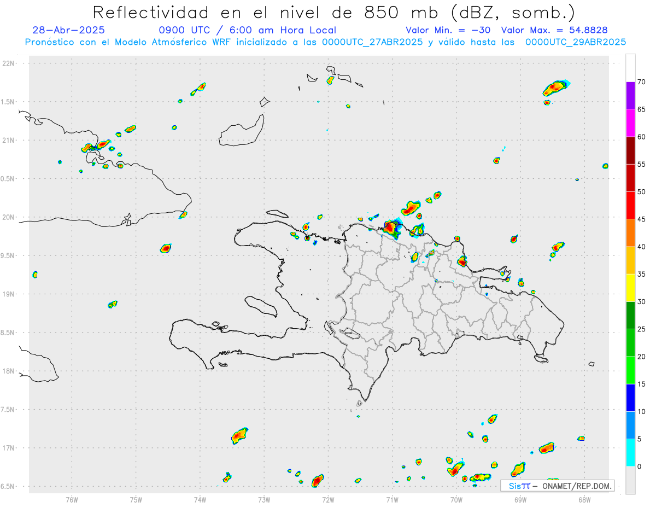Click the '76W' longitude axis label

pos(72,499)
